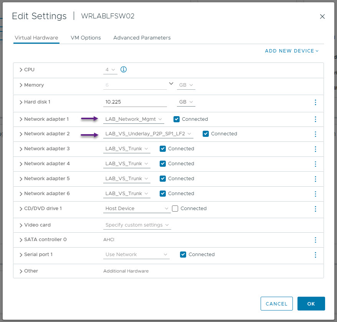The image size is (337, 322).
Task: Expand the Memory settings row
Action: click(21, 85)
